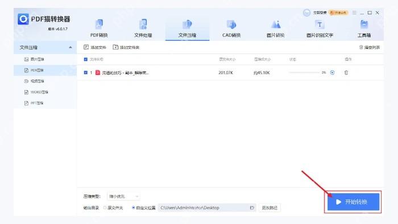The height and width of the screenshot is (224, 398).
Task: Click the 添加文件 add file button
Action: click(x=95, y=47)
